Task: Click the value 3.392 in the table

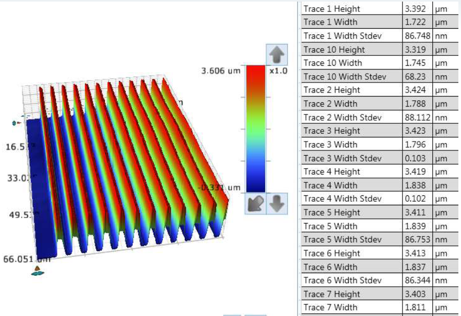Action: tap(415, 9)
